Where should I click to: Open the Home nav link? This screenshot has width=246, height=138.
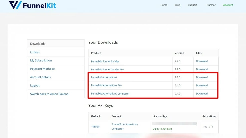(x=164, y=5)
